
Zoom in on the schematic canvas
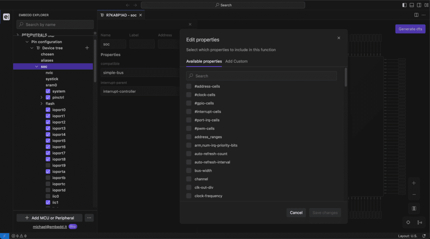pos(414,182)
